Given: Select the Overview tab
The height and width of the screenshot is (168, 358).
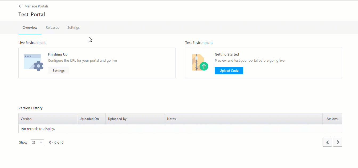Looking at the screenshot, I should [30, 27].
